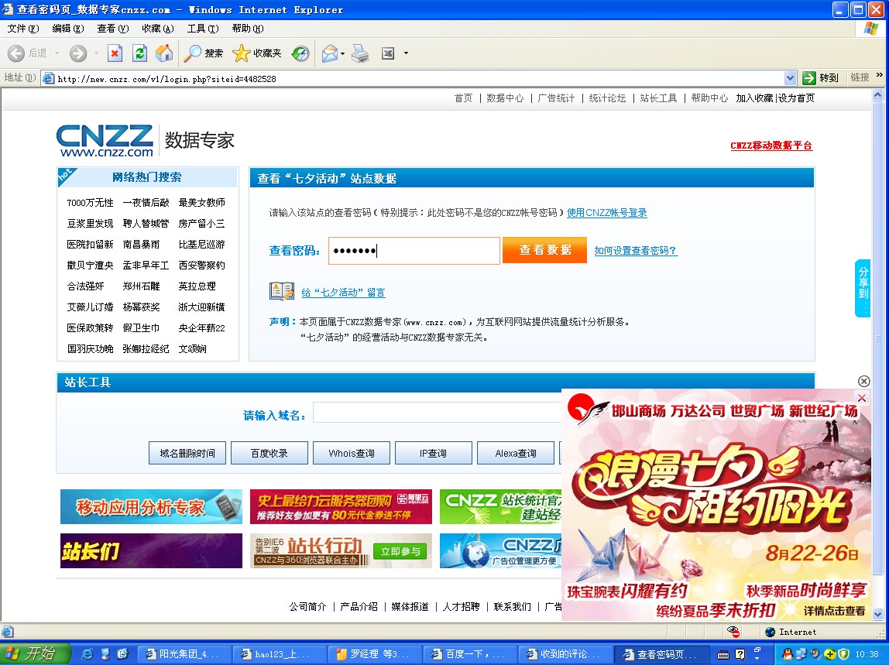889x665 pixels.
Task: Open the Favorites (收藏夹) star button
Action: coord(257,53)
